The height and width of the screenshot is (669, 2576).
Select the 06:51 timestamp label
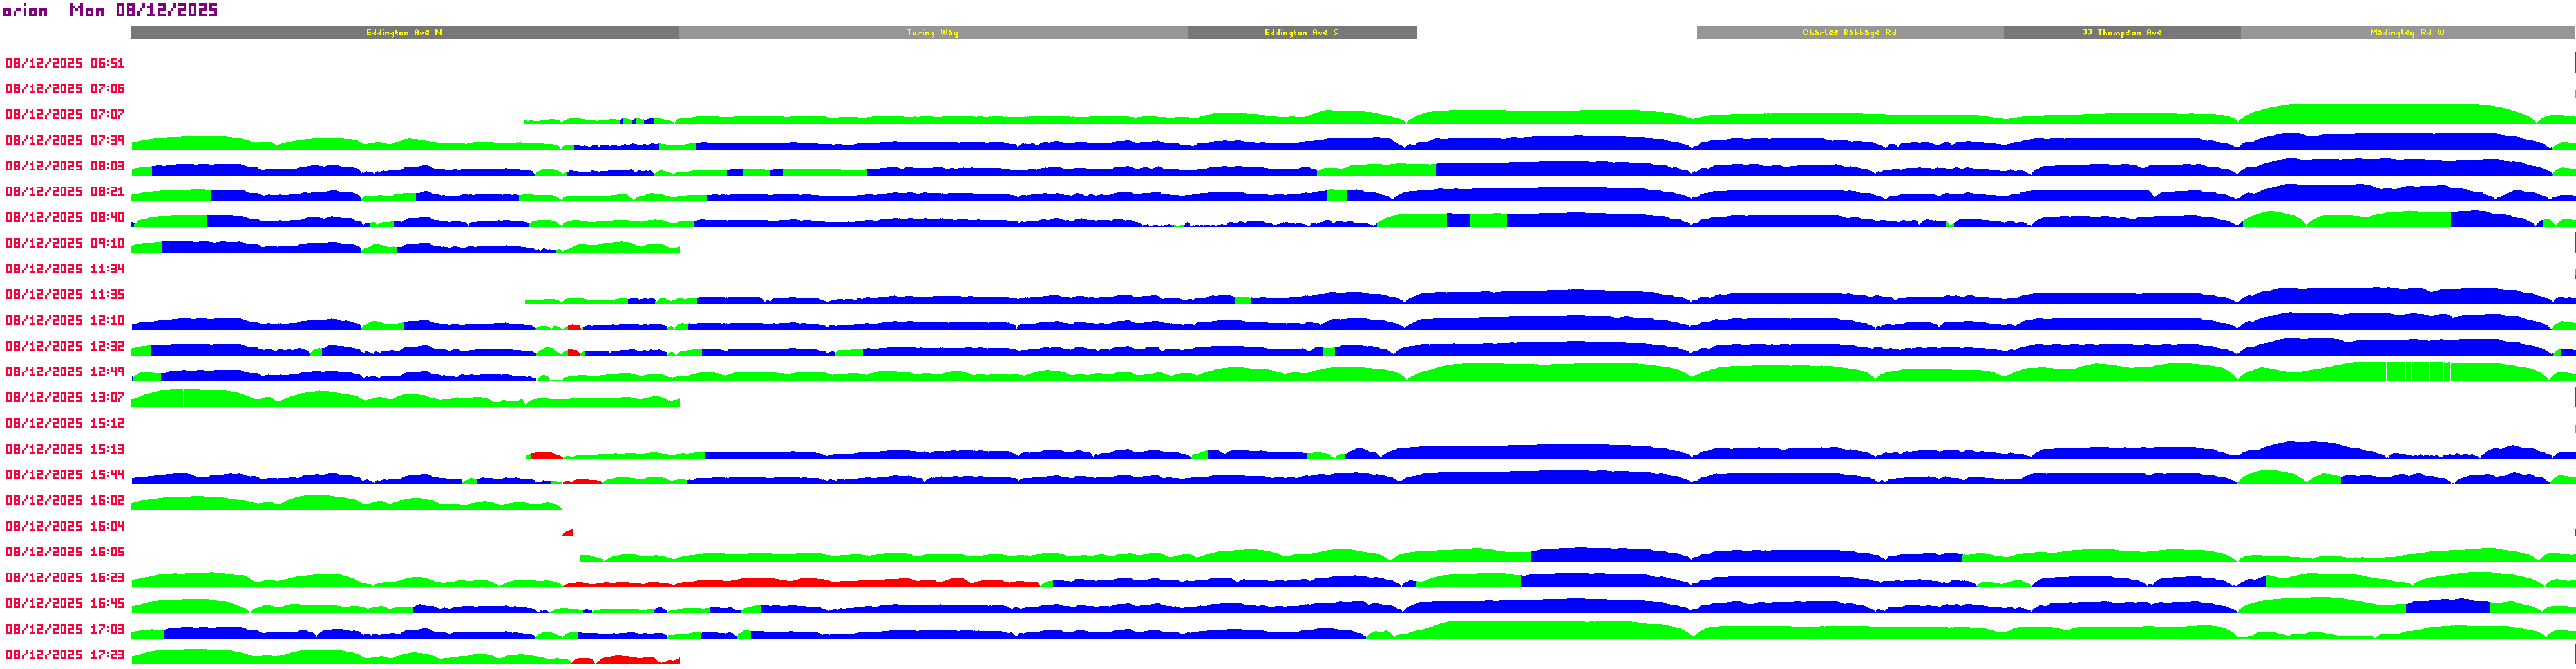point(65,63)
